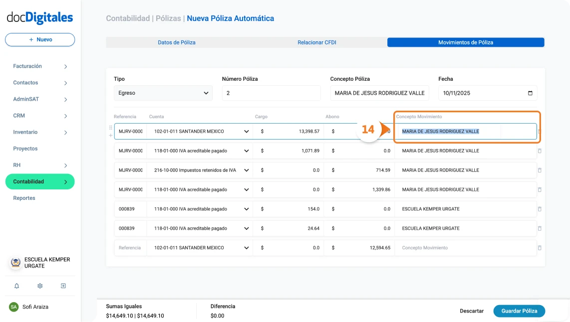Grab the drag handle on the first movement row
Image resolution: width=570 pixels, height=322 pixels.
[x=110, y=128]
